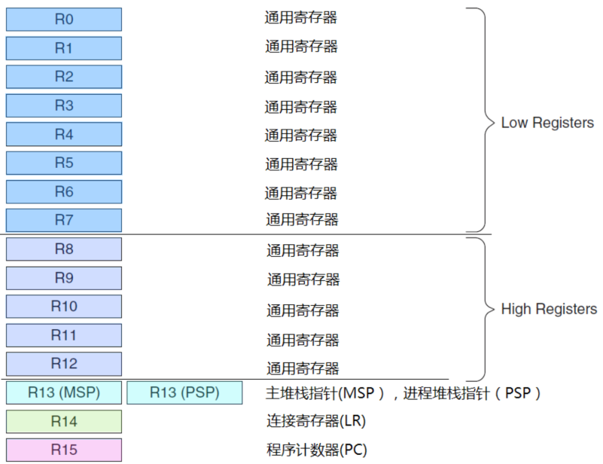Select the R9 register box
603x464 pixels.
(x=64, y=278)
